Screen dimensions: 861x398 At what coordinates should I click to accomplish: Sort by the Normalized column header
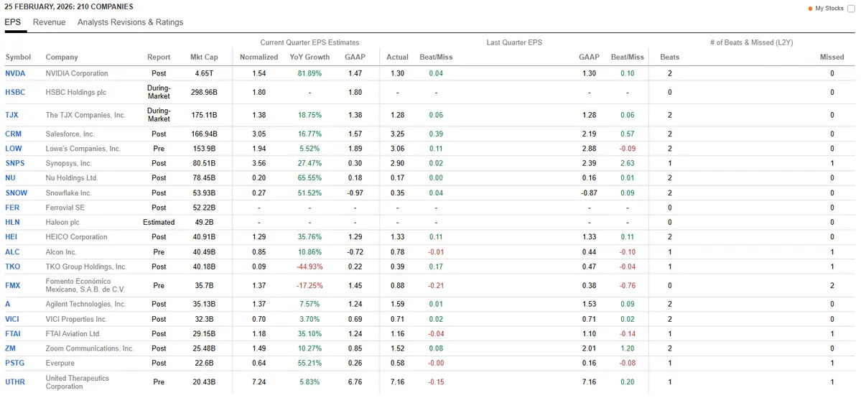tap(259, 57)
